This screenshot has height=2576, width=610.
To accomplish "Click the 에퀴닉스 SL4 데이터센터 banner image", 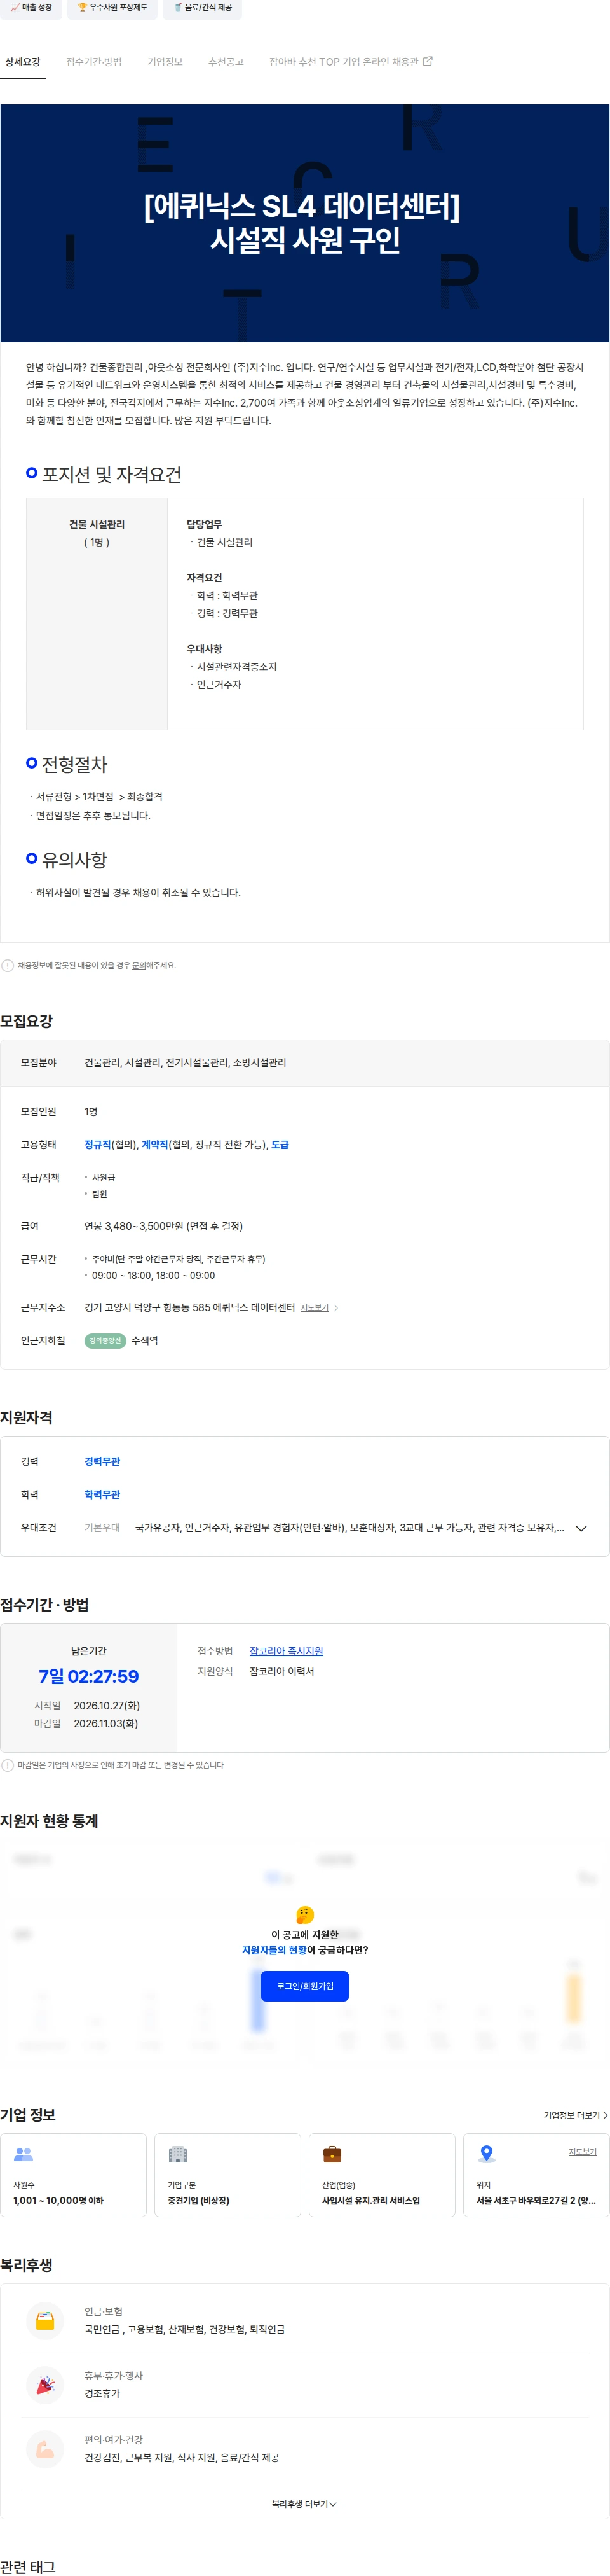I will point(304,223).
